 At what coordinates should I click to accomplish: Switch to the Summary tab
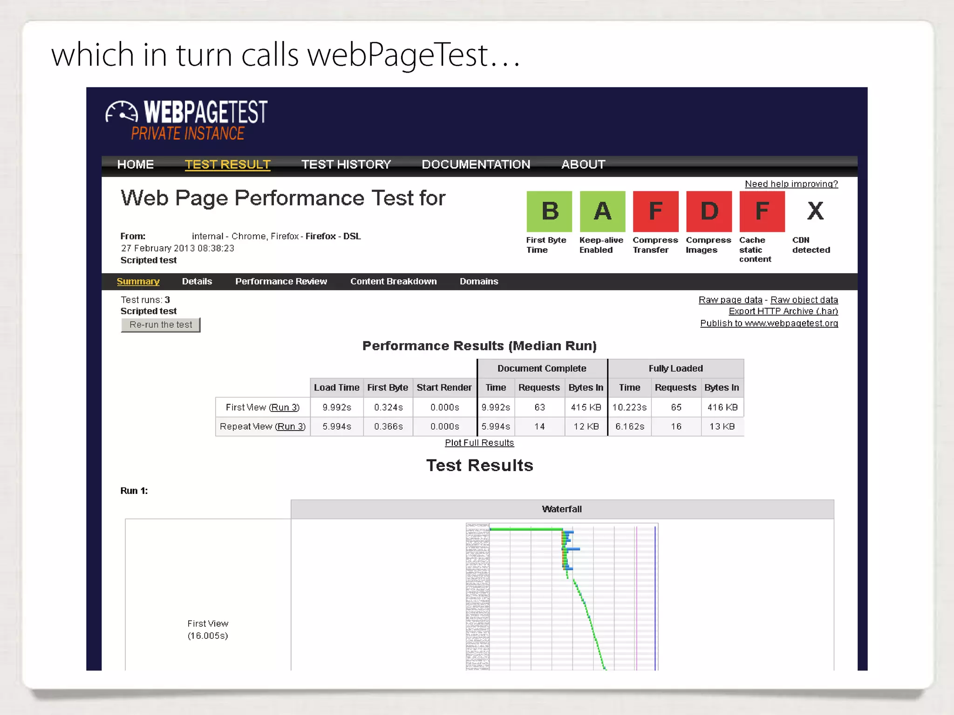click(138, 281)
